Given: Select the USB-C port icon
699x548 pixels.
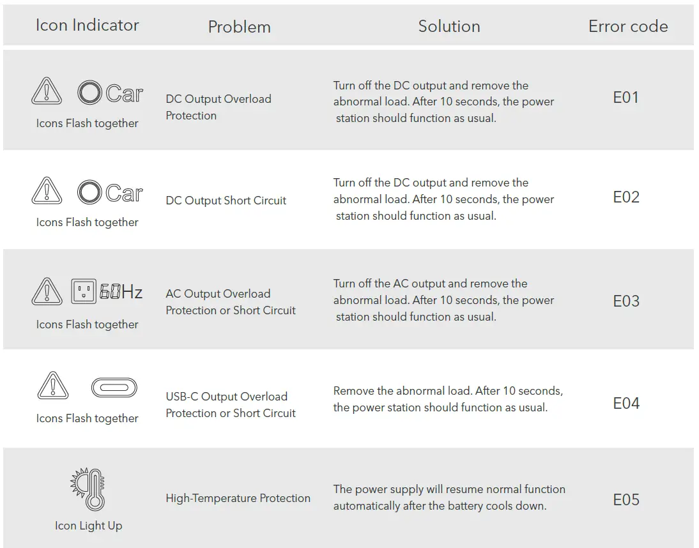Looking at the screenshot, I should (114, 387).
